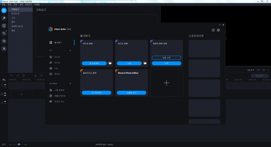Click the settings gear in Video Suite launcher
Screen dimensions: 271x147
pyautogui.click(x=218, y=30)
